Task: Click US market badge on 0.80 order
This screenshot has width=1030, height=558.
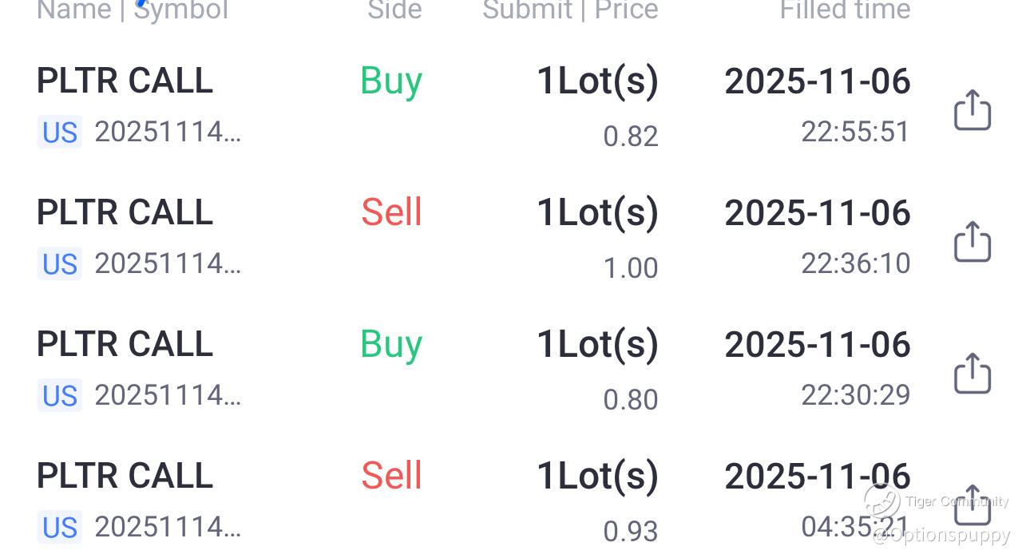Action: [x=60, y=396]
